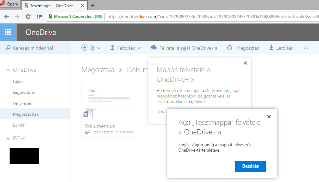The width and height of the screenshot is (319, 182).
Task: Close the Tesztmappa – OneDrive tab
Action: [82, 5]
